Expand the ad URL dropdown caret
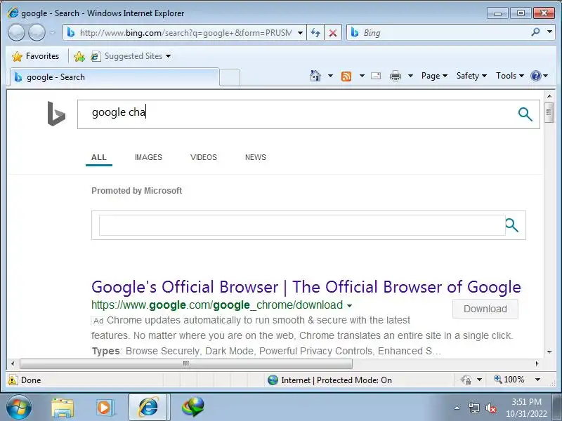Viewport: 562px width, 421px height. (x=349, y=306)
